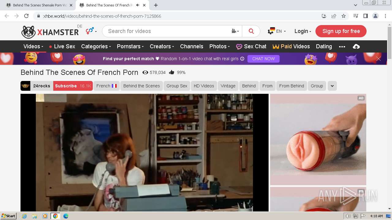Expand the Login dropdown

303,31
